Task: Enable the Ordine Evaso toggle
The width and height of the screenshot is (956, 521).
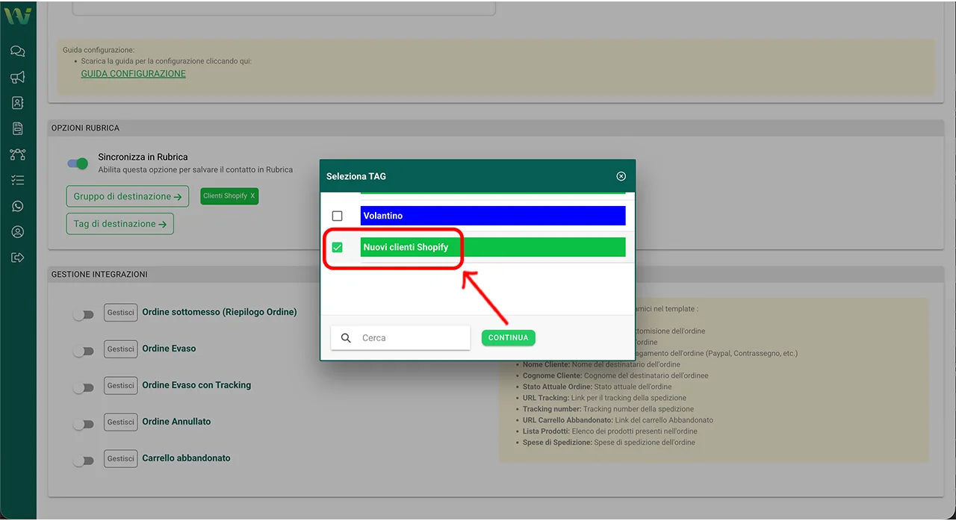Action: (83, 351)
